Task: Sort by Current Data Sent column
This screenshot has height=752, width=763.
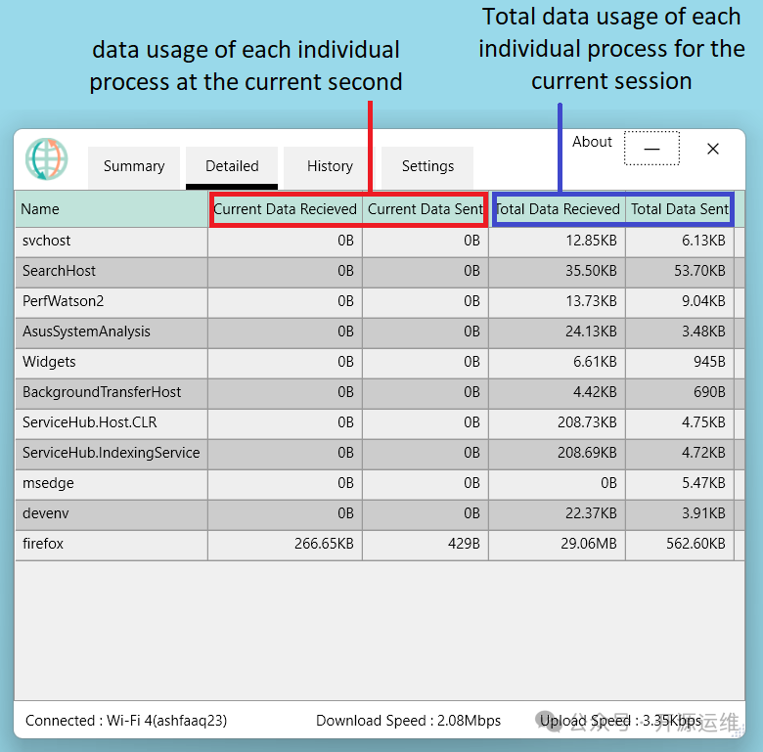Action: tap(426, 209)
